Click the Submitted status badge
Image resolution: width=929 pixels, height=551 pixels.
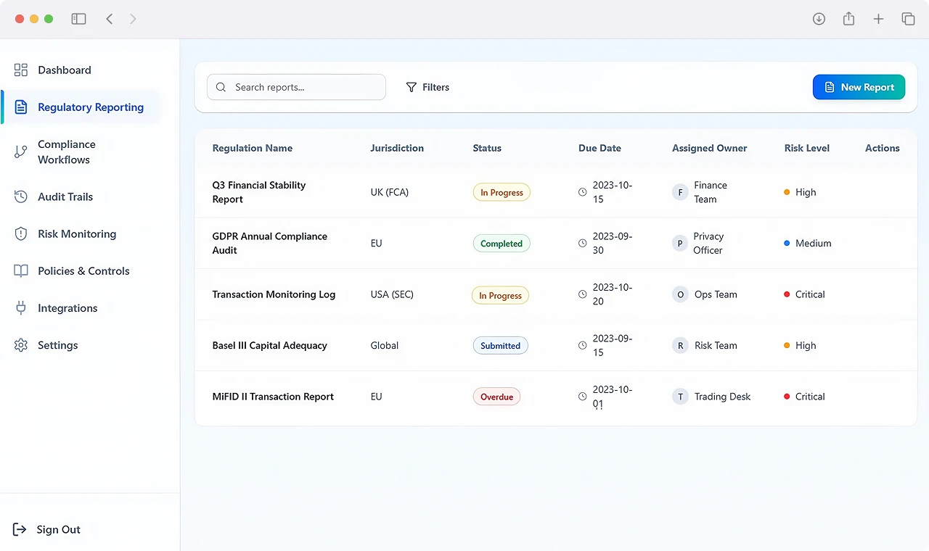tap(500, 346)
